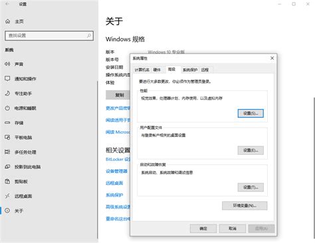The width and height of the screenshot is (315, 243).
Task: Open performance 设置(S)... button
Action: pyautogui.click(x=251, y=113)
